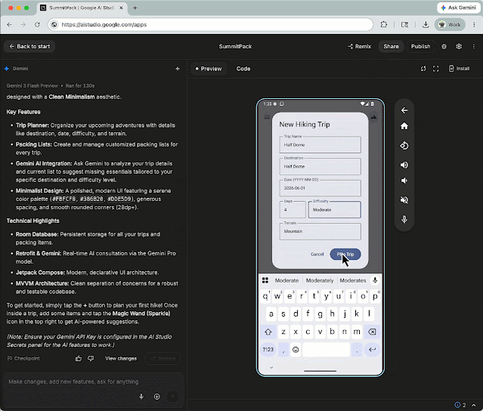Raise the emulator volume

(404, 165)
